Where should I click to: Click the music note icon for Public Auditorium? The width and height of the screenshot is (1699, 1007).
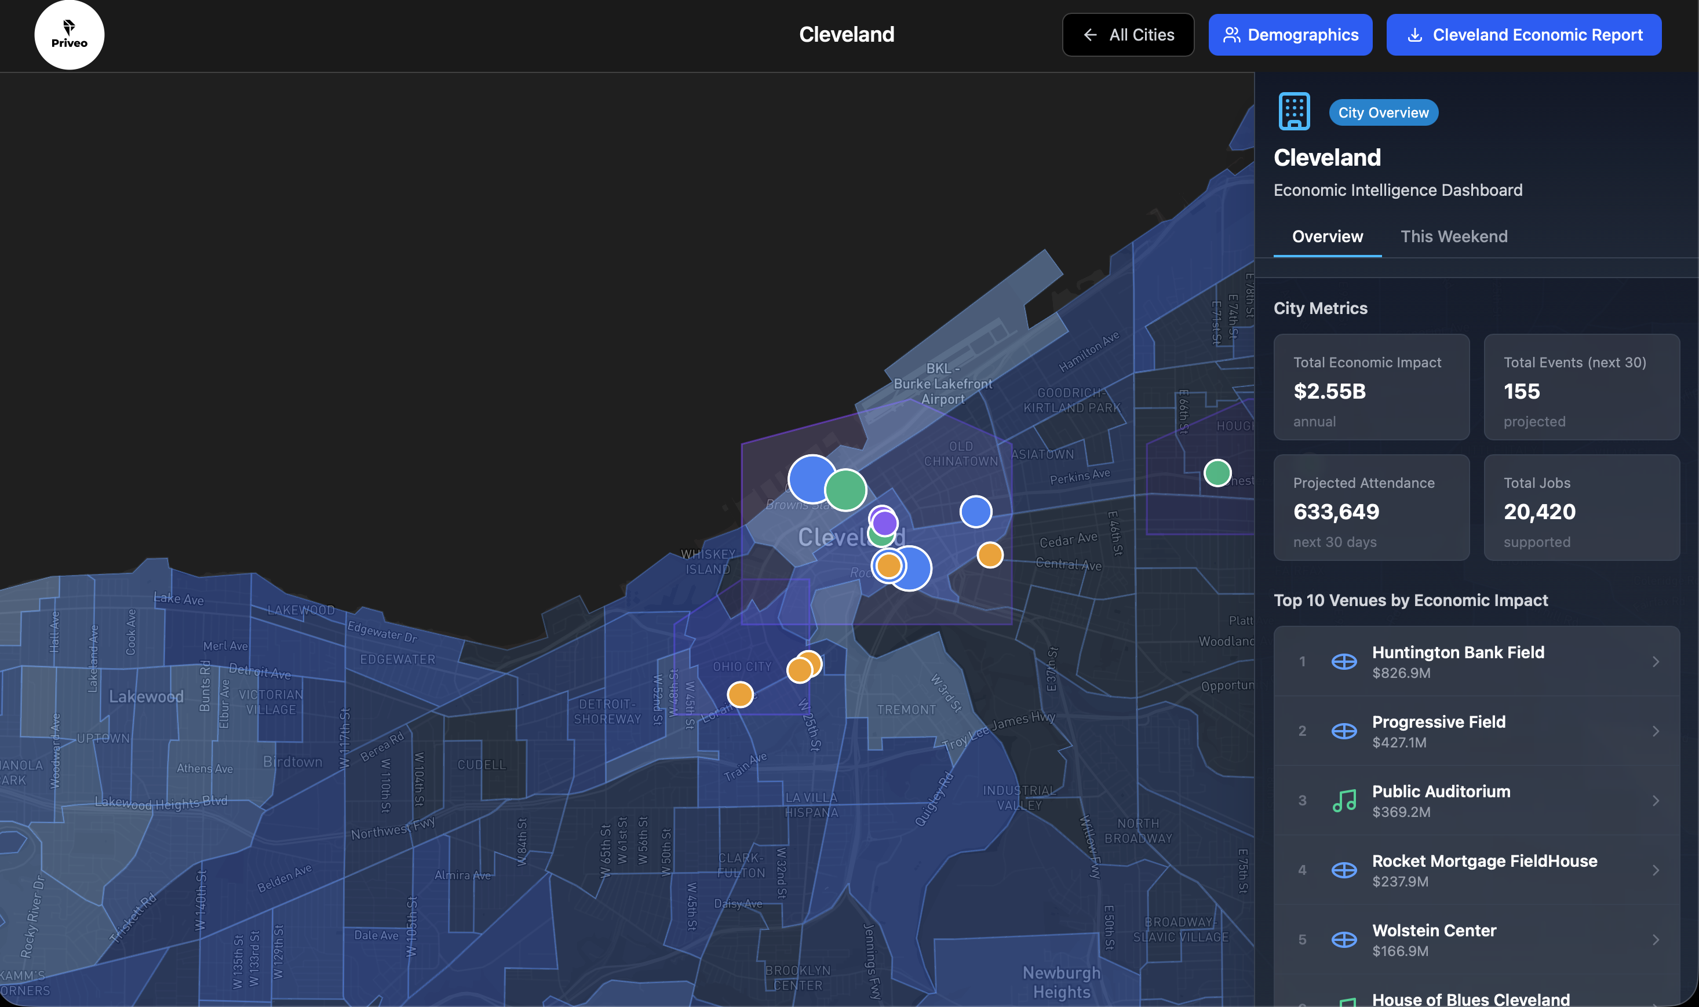(x=1346, y=800)
